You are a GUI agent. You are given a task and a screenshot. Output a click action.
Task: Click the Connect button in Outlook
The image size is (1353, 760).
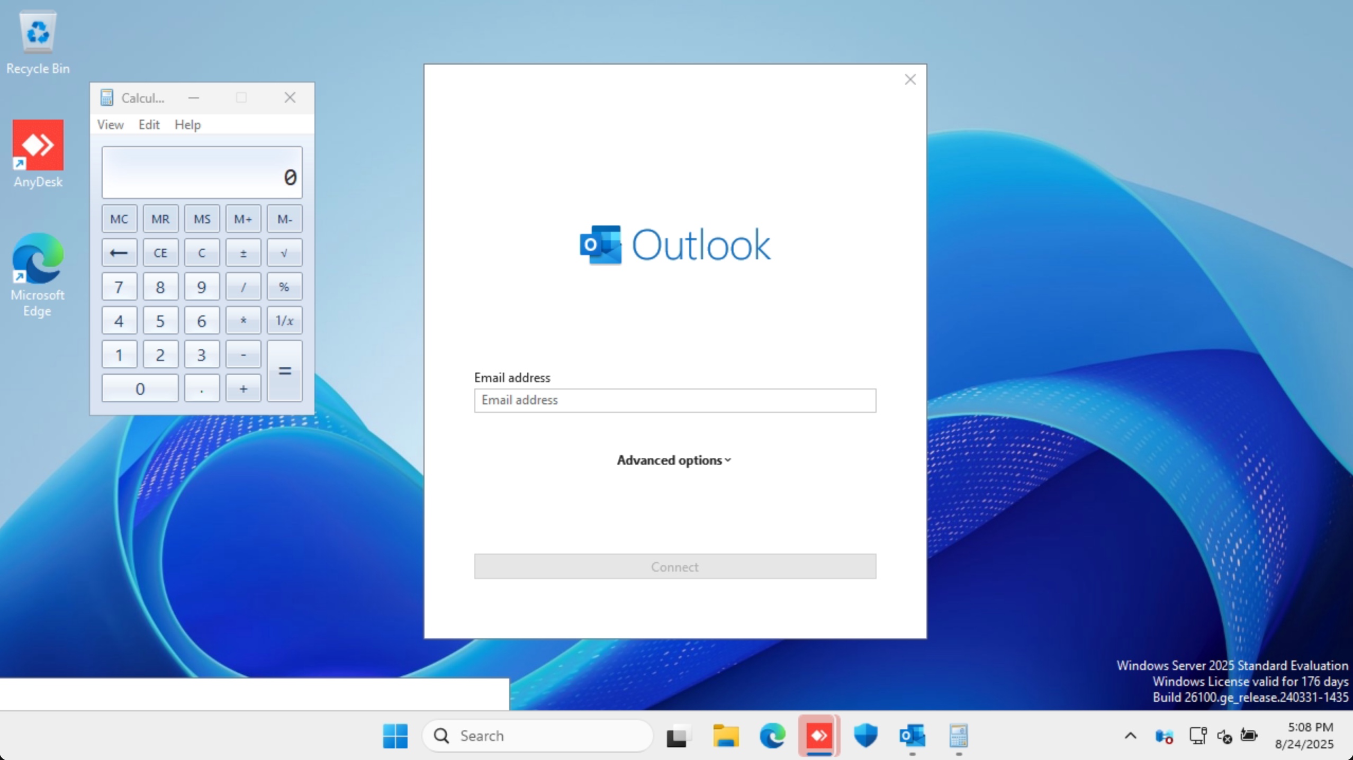(x=675, y=566)
